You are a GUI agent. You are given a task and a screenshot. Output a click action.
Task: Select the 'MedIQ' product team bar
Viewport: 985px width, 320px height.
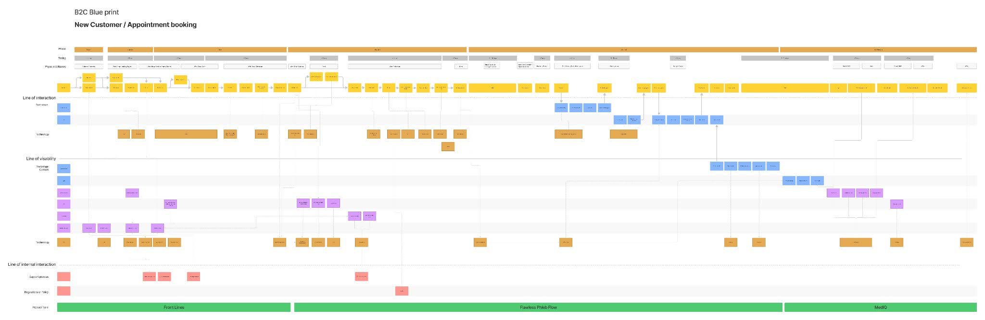(880, 307)
